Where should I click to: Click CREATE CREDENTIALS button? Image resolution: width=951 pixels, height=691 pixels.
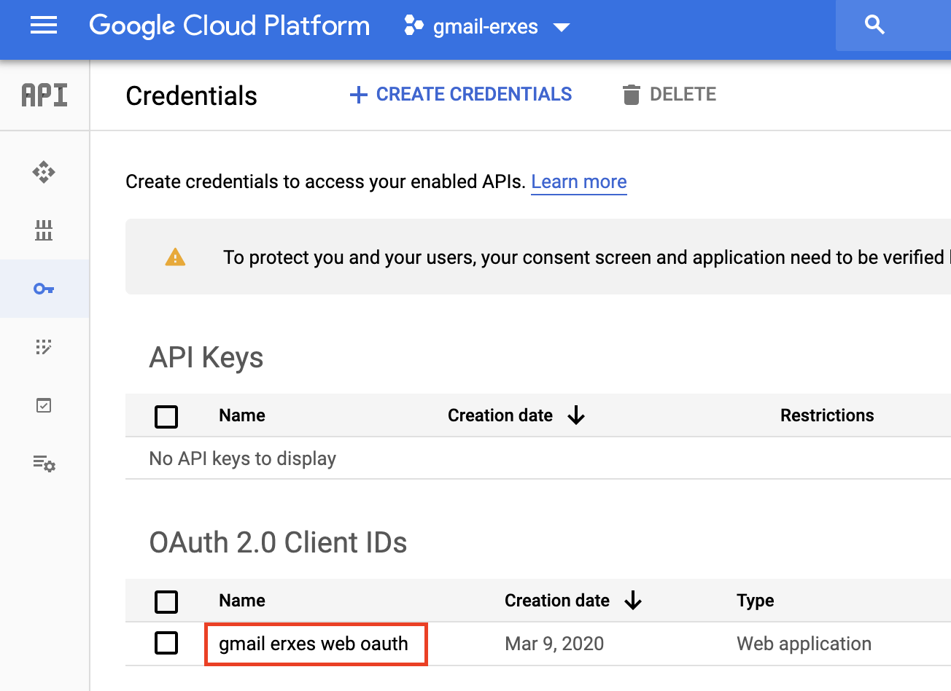461,95
